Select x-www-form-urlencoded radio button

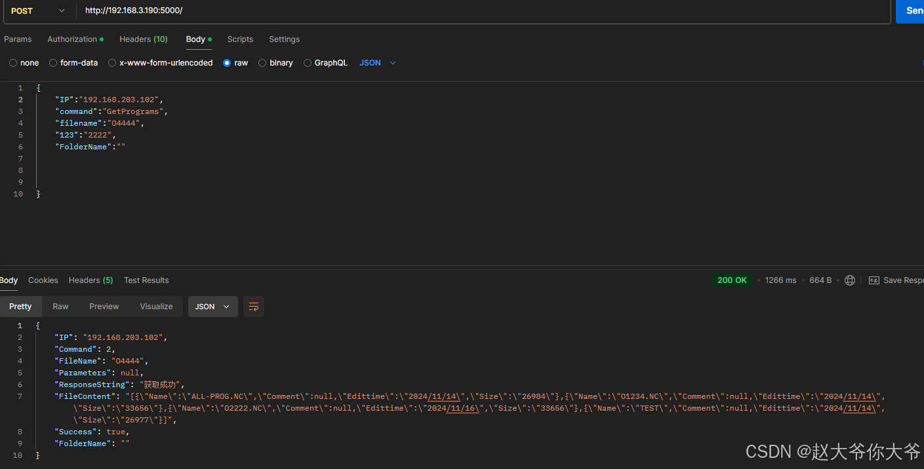point(112,63)
